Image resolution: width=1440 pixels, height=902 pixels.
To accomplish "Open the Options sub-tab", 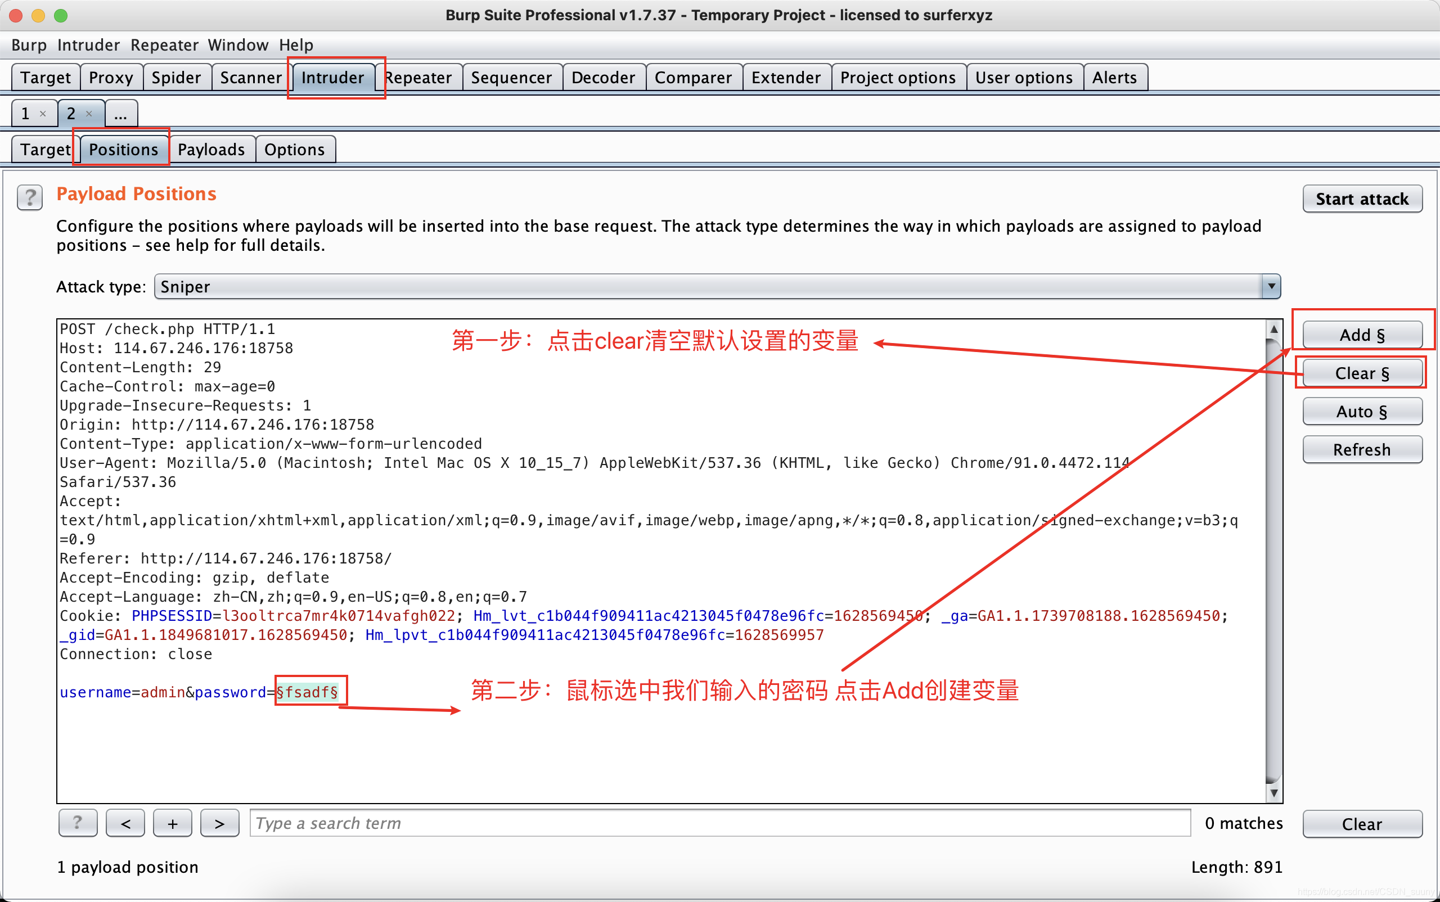I will (295, 149).
